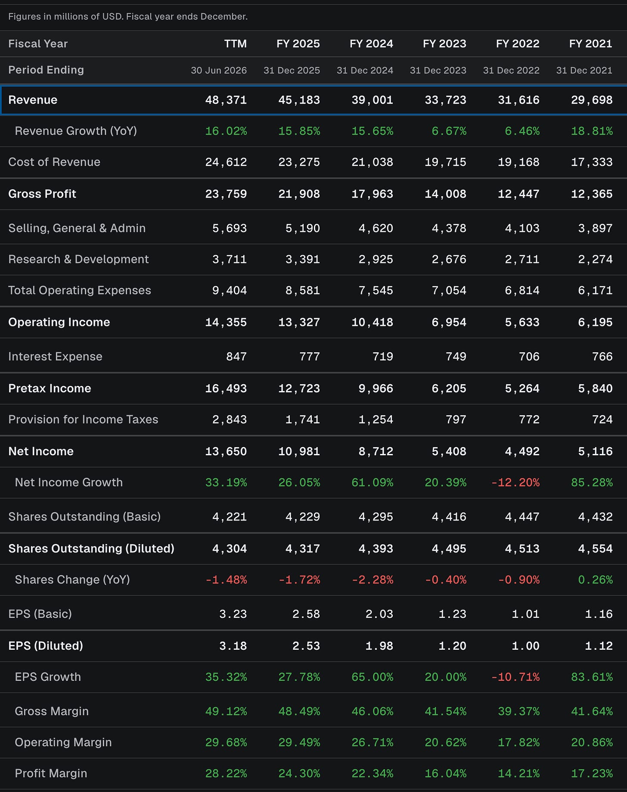The width and height of the screenshot is (627, 792).
Task: Click the Net Income Growth label
Action: click(x=69, y=482)
